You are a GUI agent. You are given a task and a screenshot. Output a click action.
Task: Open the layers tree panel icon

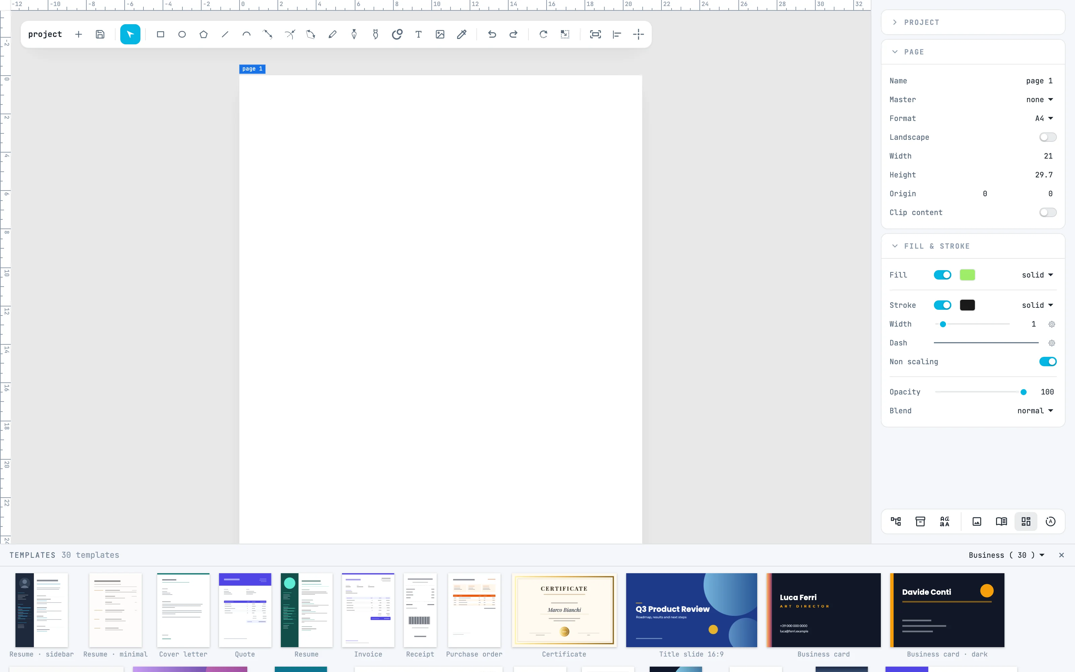[x=896, y=521]
